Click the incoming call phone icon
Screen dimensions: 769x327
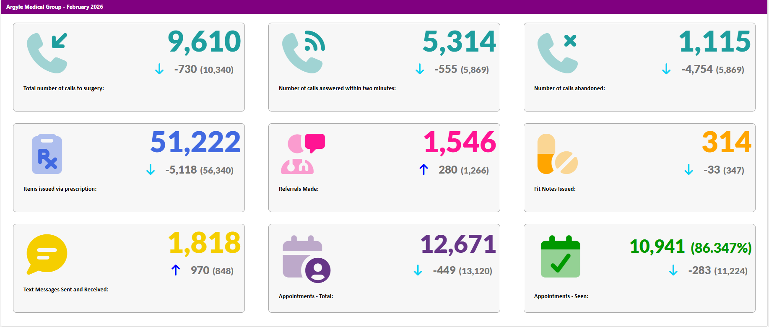click(47, 53)
